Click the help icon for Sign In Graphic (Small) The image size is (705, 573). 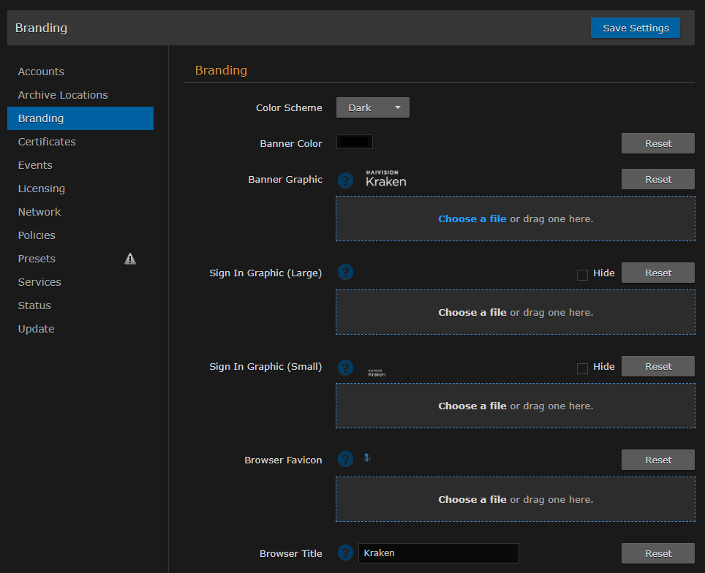pos(346,367)
